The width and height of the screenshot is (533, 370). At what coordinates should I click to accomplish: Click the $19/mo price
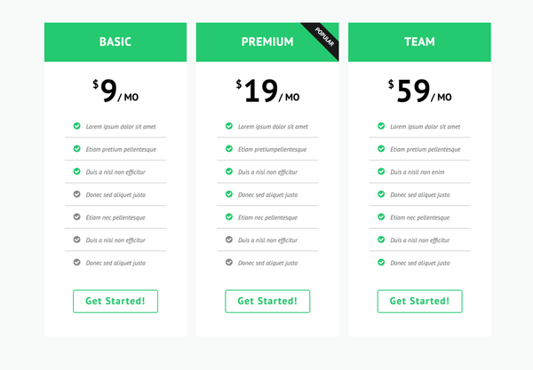pos(267,91)
